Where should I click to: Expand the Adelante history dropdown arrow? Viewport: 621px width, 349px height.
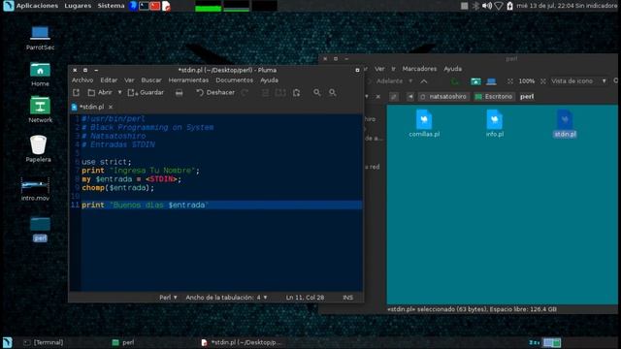(410, 81)
